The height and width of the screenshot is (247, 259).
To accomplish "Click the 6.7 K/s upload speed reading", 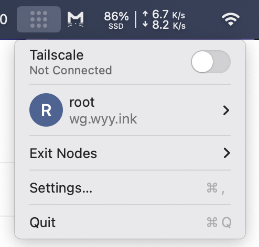I will [x=164, y=15].
